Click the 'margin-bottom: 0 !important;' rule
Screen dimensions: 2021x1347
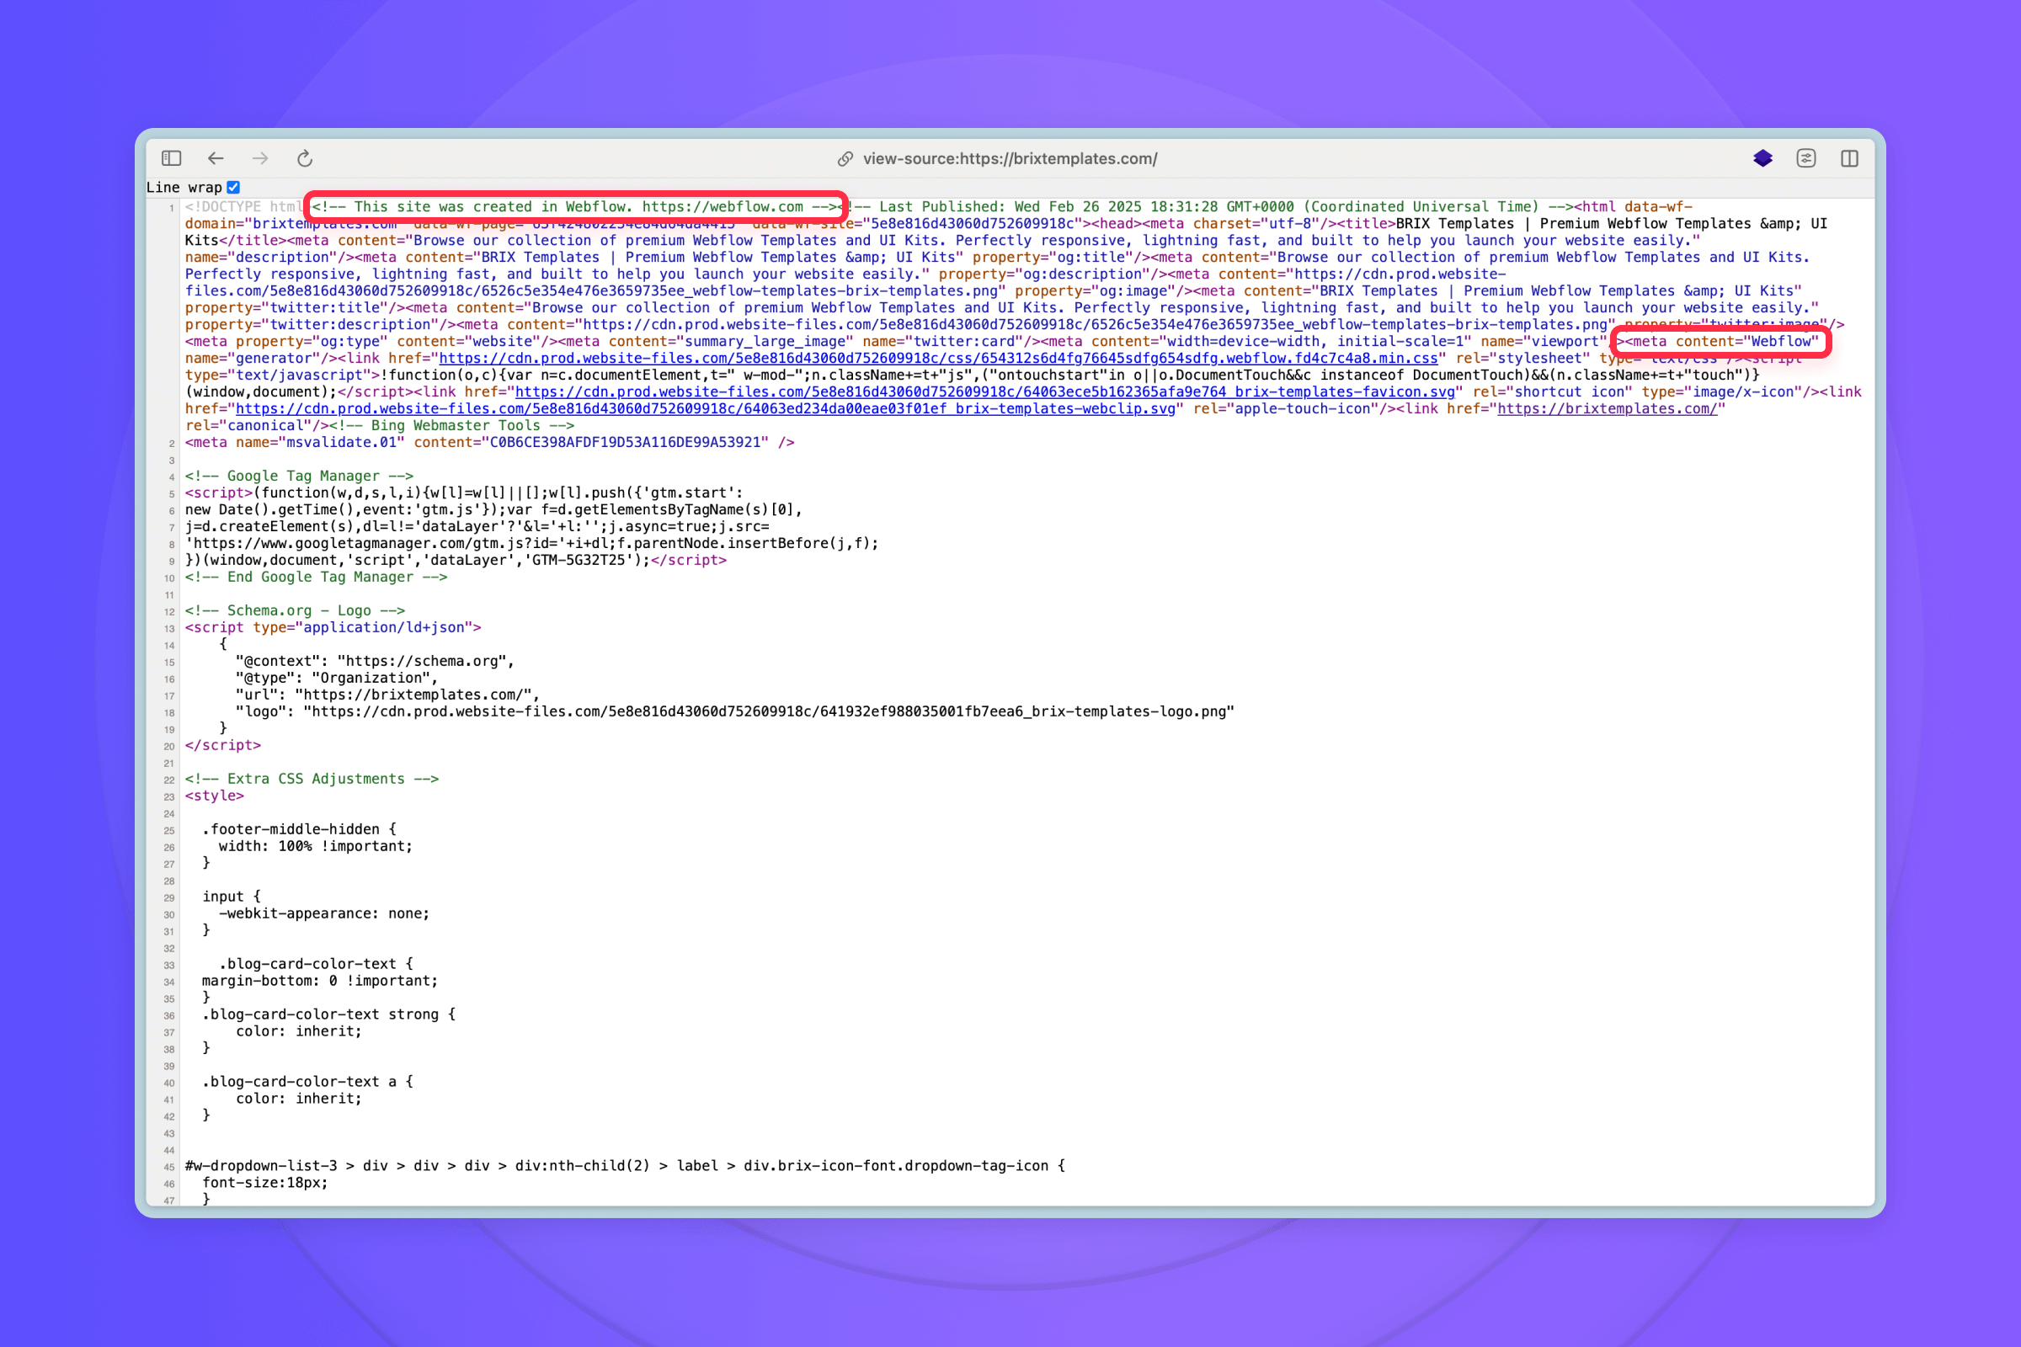[x=320, y=981]
